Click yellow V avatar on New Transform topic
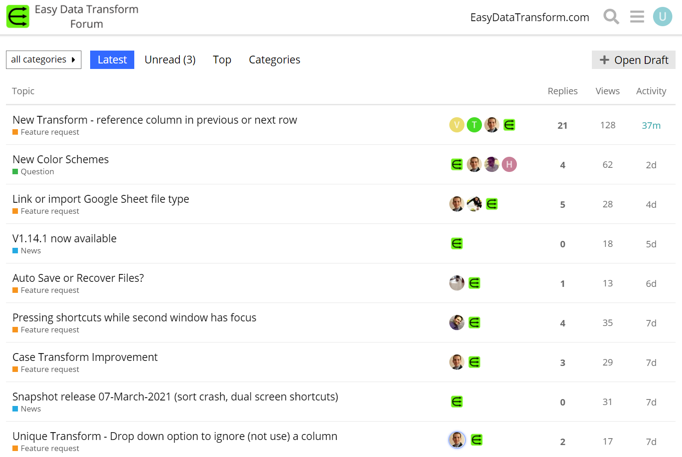The image size is (682, 457). click(457, 125)
